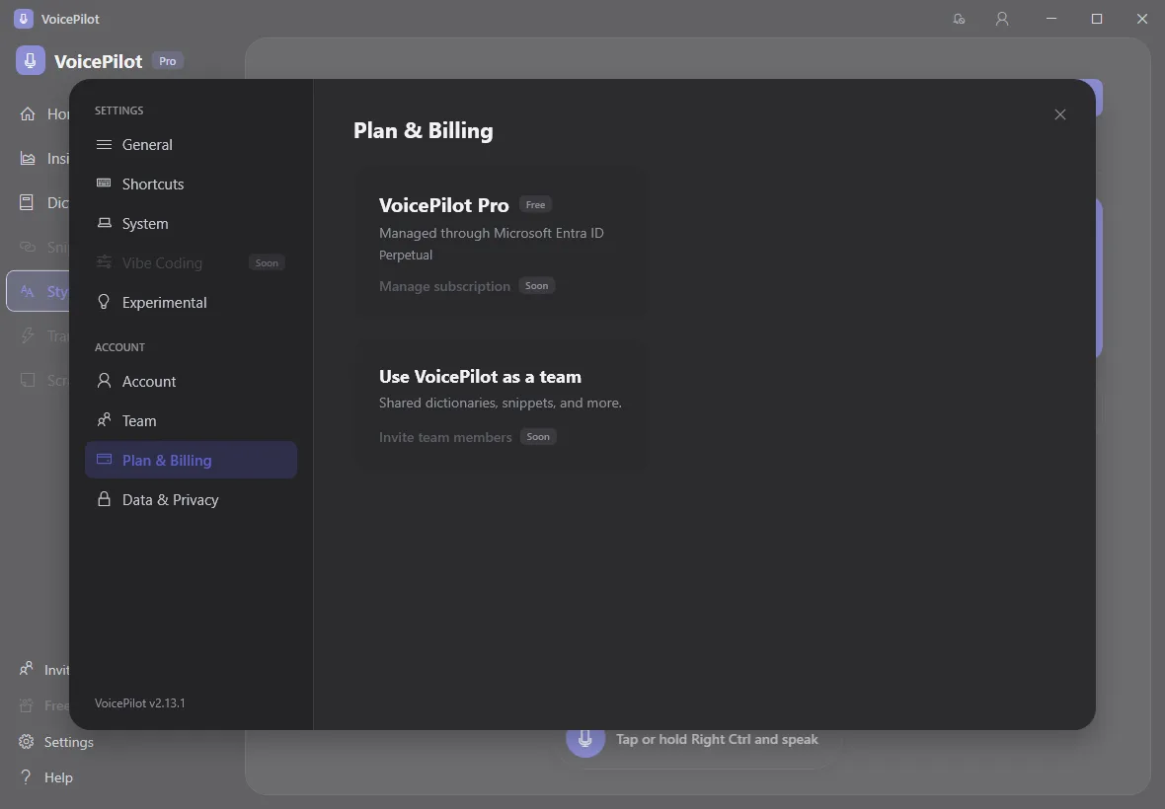Screen dimensions: 1165x809
Task: Click the Invite people icon in sidebar
Action: 26,669
